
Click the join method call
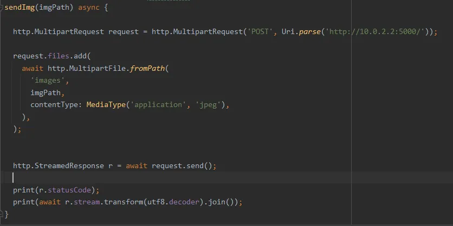click(x=217, y=202)
